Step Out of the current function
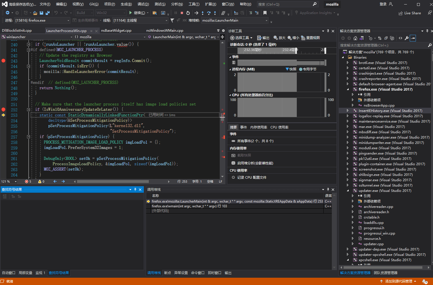This screenshot has height=285, width=433. click(215, 13)
